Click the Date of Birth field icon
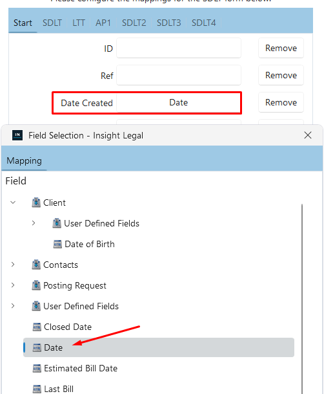The image size is (324, 394). pos(57,244)
